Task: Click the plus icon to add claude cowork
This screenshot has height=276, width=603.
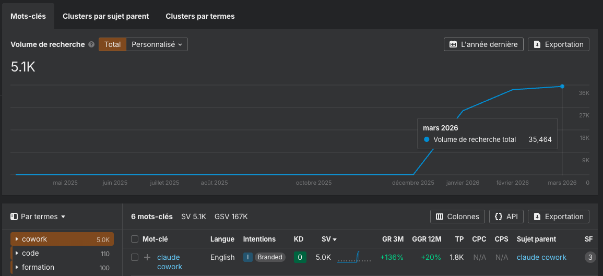Action: pos(147,257)
